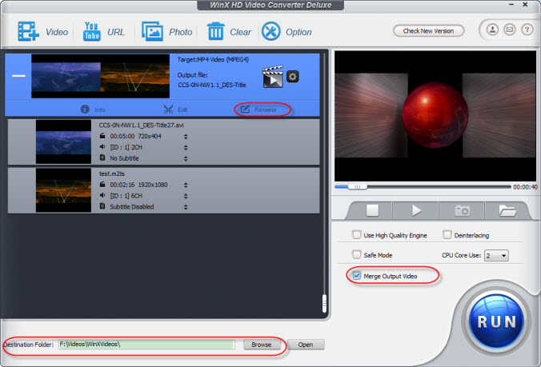The height and width of the screenshot is (367, 541).
Task: Open output settings gear icon
Action: 293,77
